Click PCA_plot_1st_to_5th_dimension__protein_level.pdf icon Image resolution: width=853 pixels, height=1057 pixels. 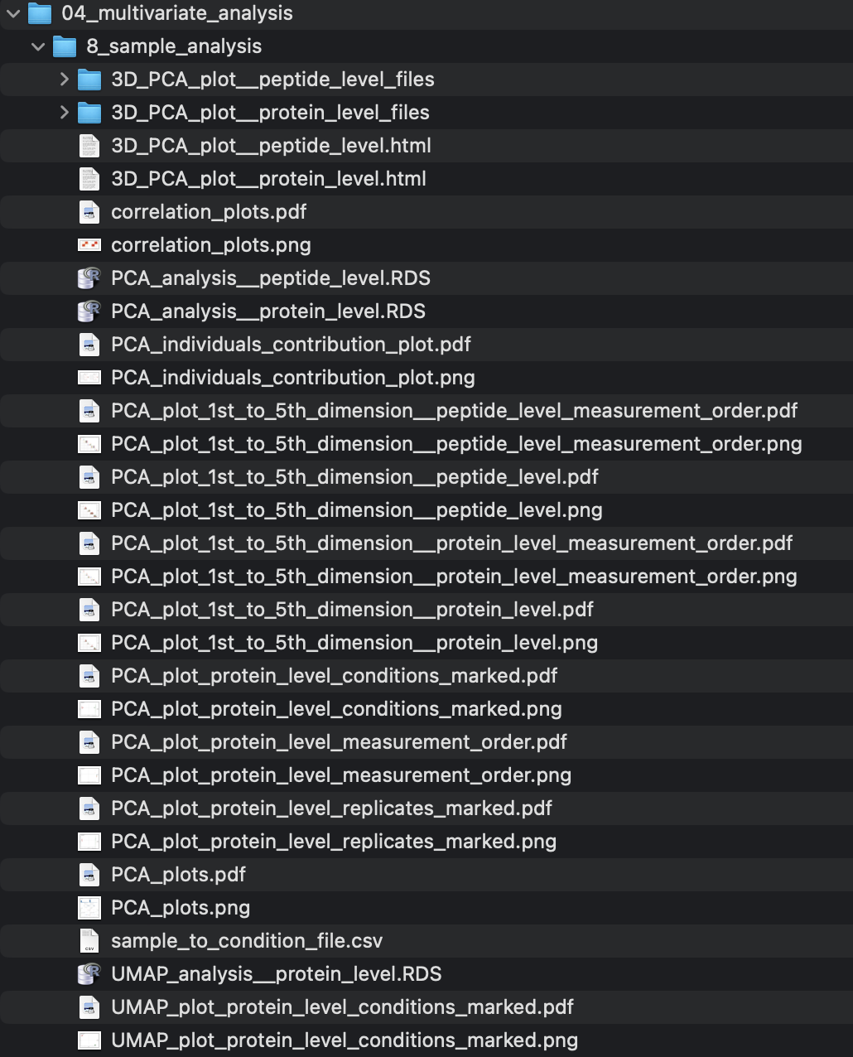89,610
